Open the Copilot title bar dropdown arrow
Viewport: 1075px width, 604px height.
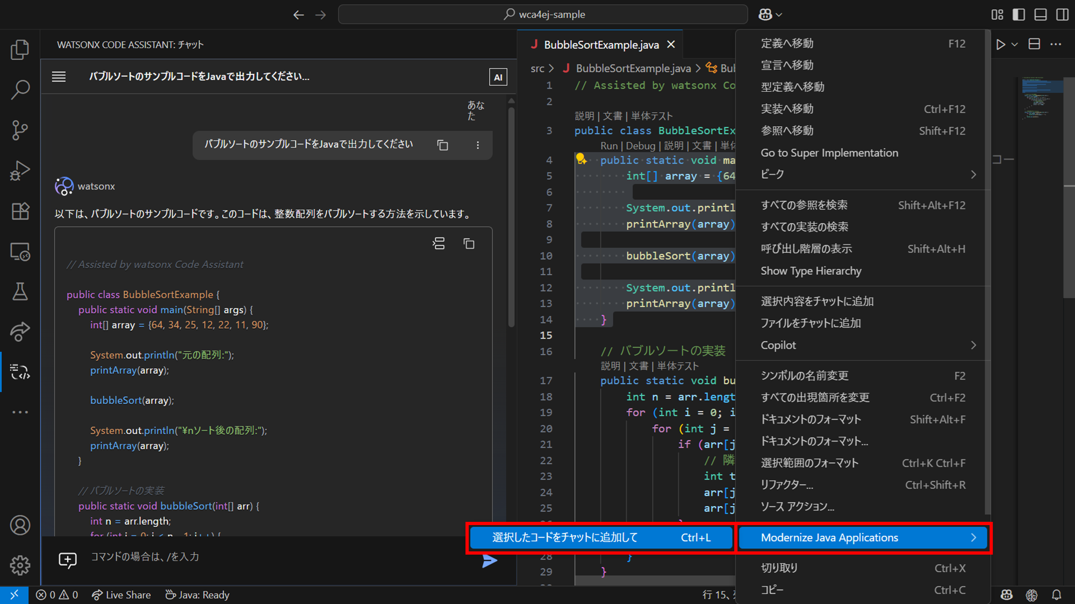[779, 15]
